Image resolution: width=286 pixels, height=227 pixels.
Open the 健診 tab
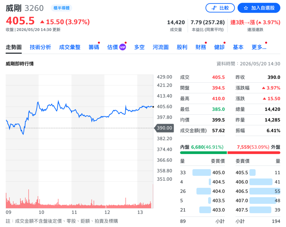pyautogui.click(x=220, y=47)
